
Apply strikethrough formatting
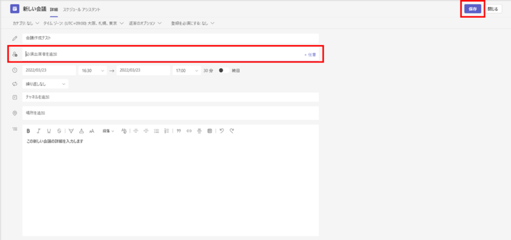coord(59,131)
